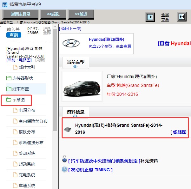The image size is (191, 189).
Task: Collapse the 示意图 folder
Action: [18, 100]
